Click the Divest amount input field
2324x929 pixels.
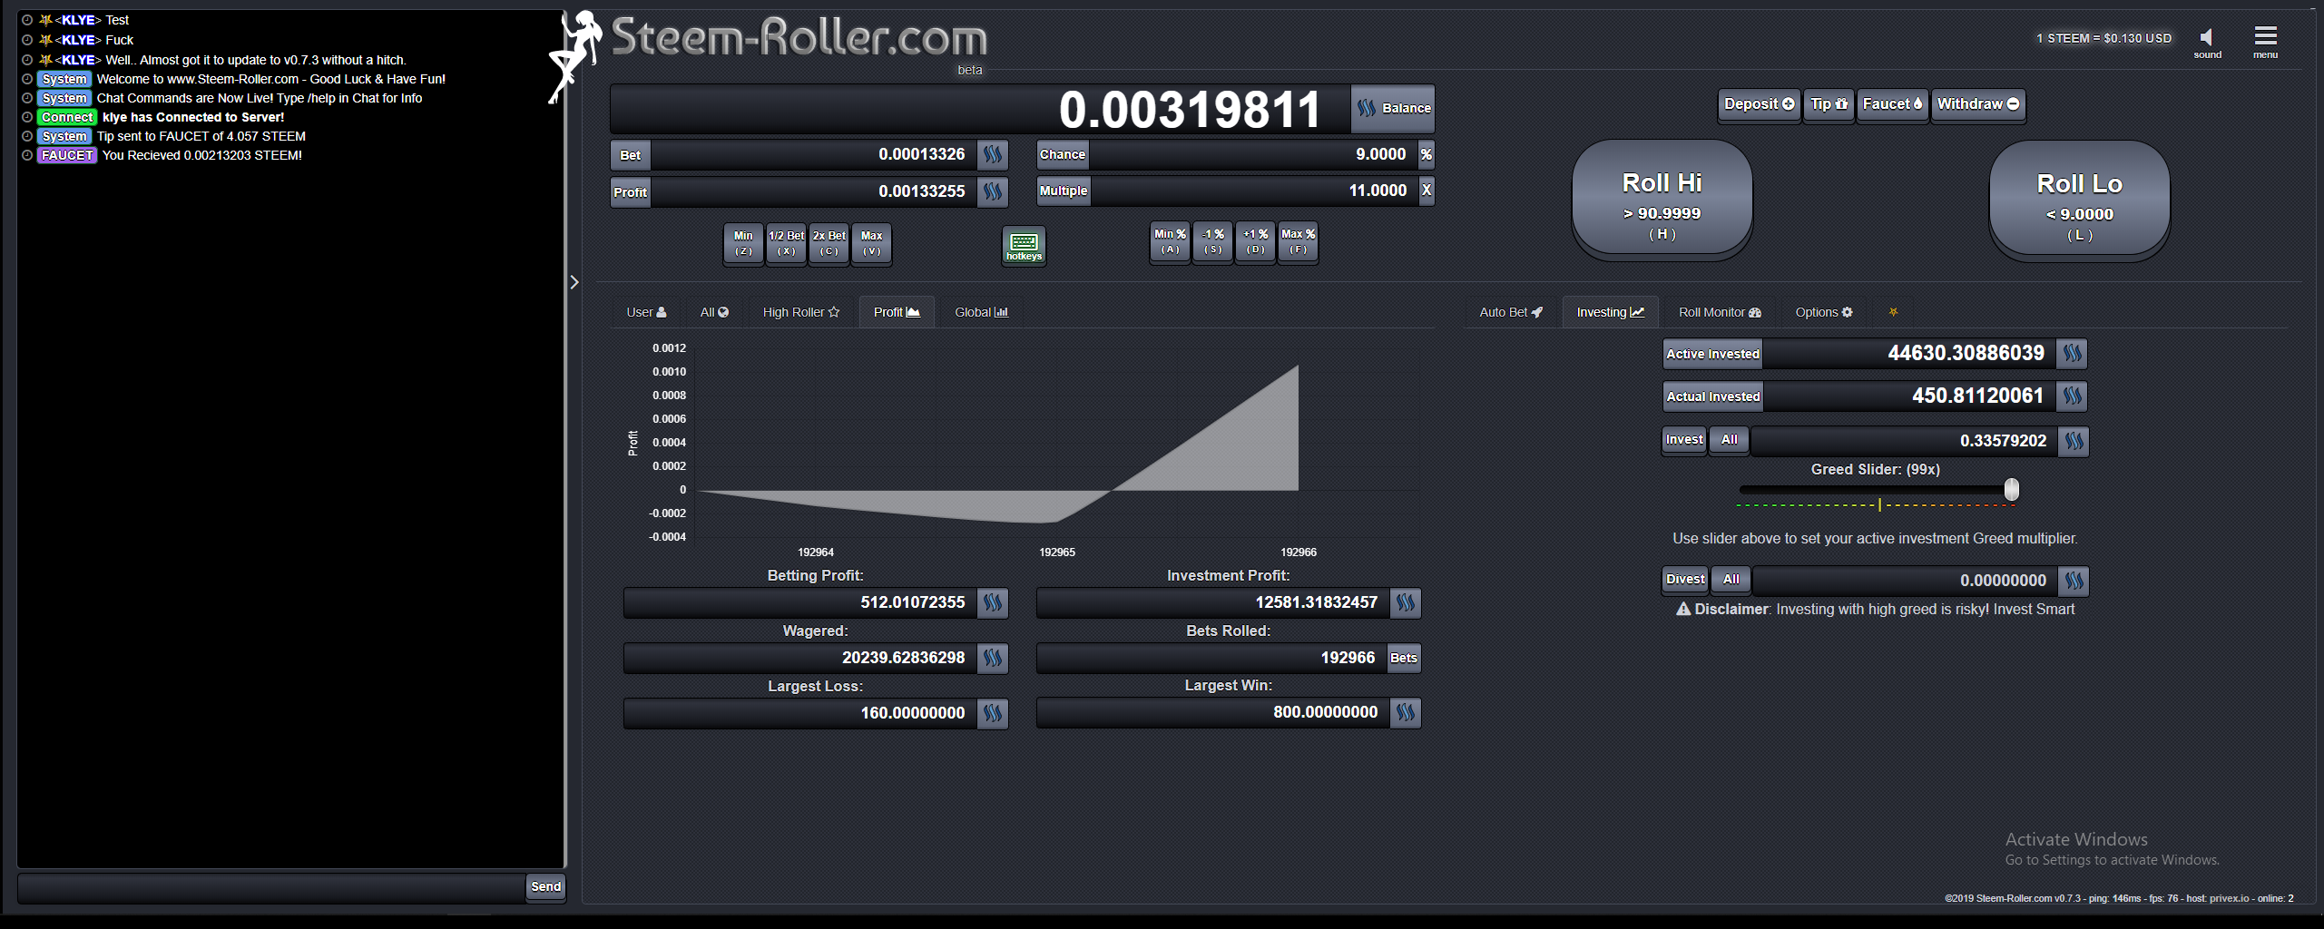pyautogui.click(x=1905, y=581)
